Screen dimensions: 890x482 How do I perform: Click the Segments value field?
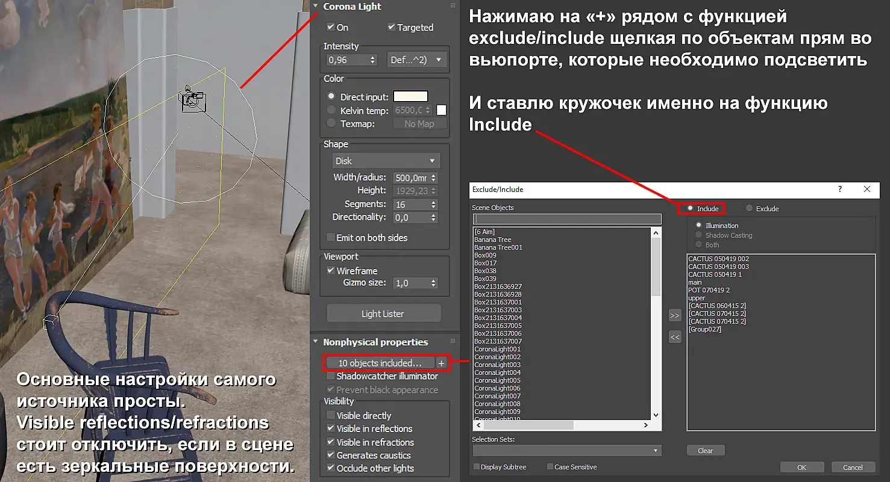point(412,205)
